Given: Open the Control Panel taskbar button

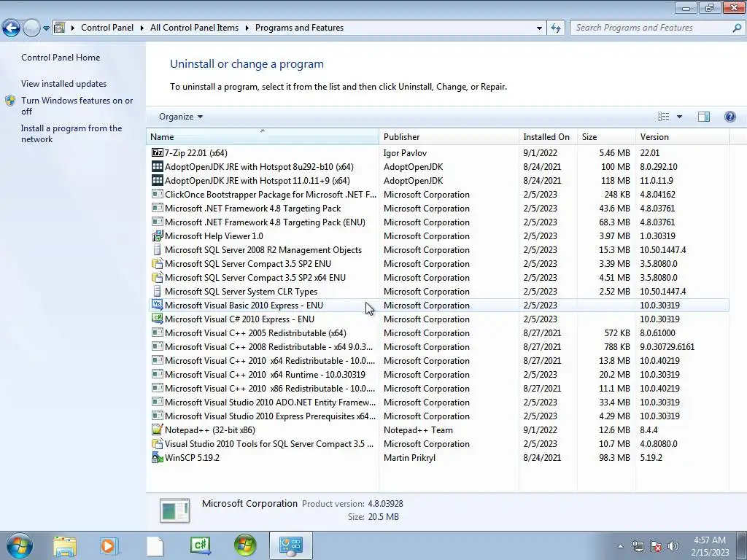Looking at the screenshot, I should [x=290, y=545].
